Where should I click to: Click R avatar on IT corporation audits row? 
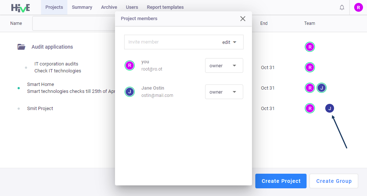310,68
